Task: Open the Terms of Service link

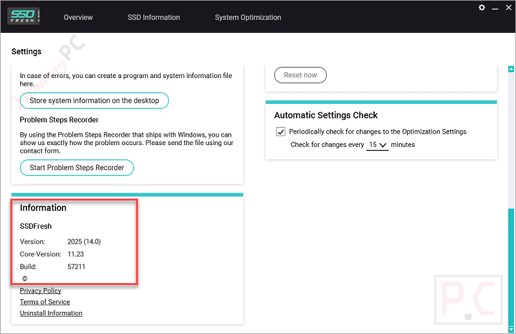Action: tap(45, 302)
